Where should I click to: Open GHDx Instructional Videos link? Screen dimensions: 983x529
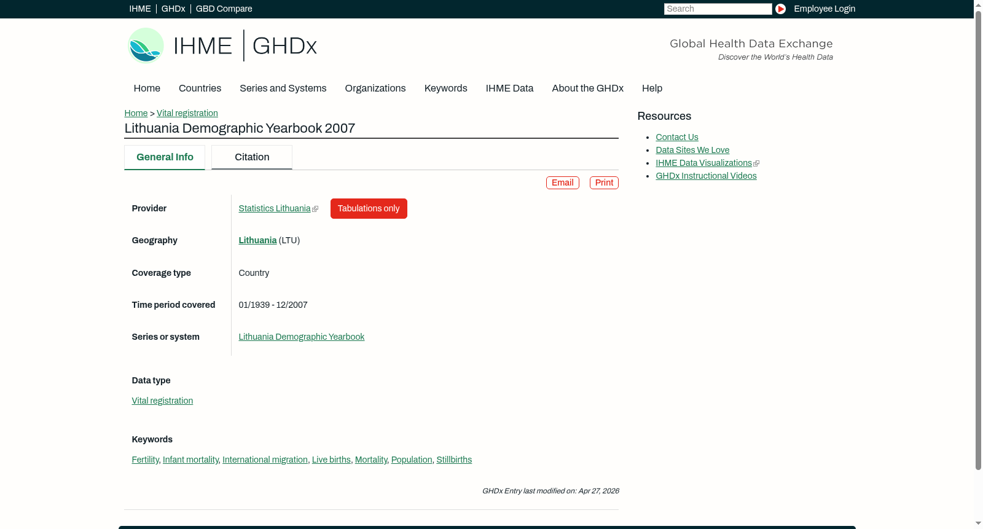tap(706, 176)
